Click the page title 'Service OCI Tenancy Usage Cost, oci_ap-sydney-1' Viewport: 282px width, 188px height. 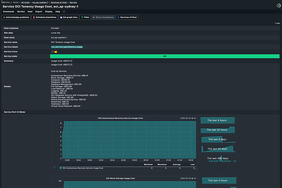[40, 7]
